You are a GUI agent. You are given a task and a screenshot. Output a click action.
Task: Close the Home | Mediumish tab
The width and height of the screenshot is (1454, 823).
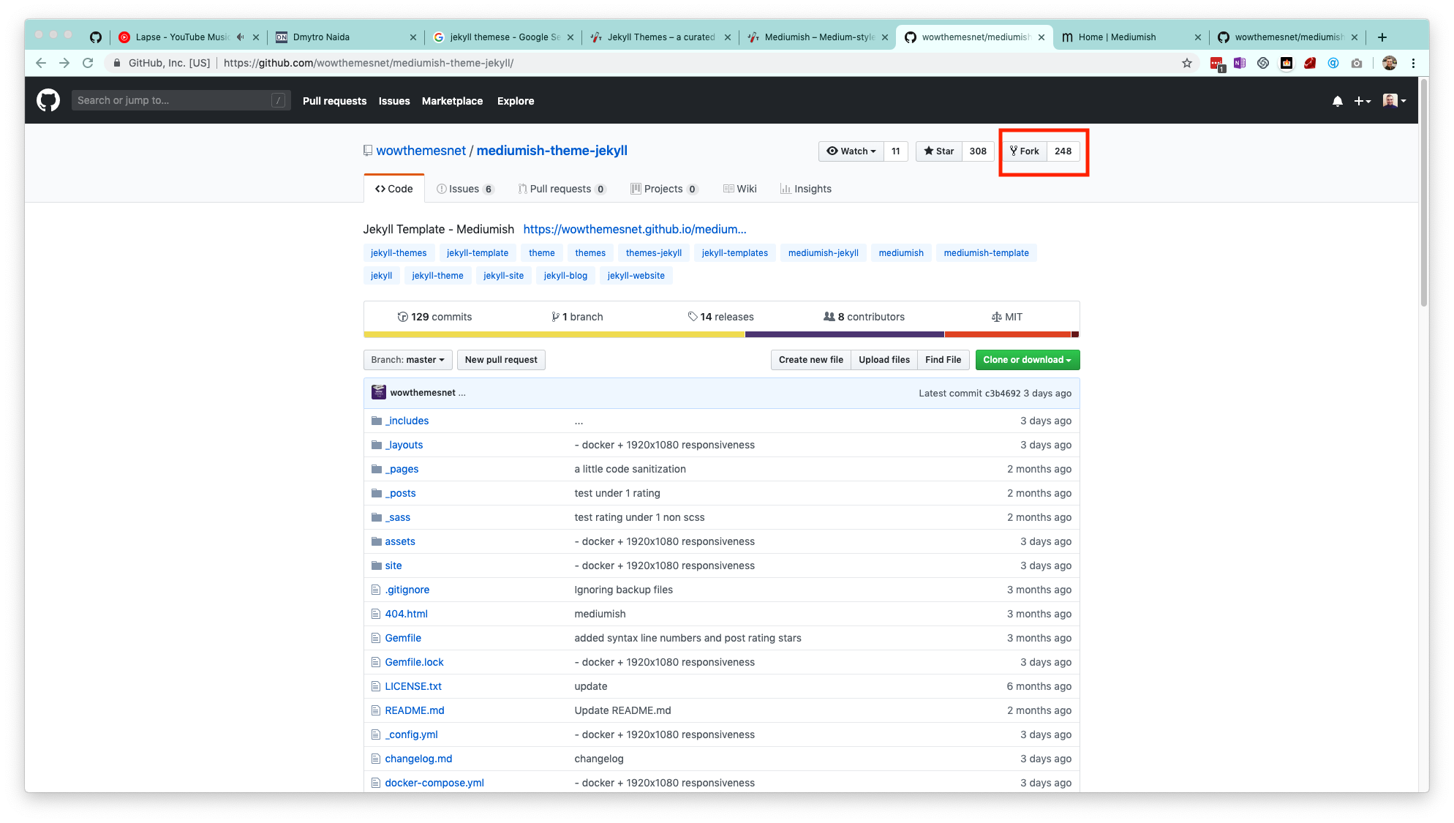point(1197,37)
